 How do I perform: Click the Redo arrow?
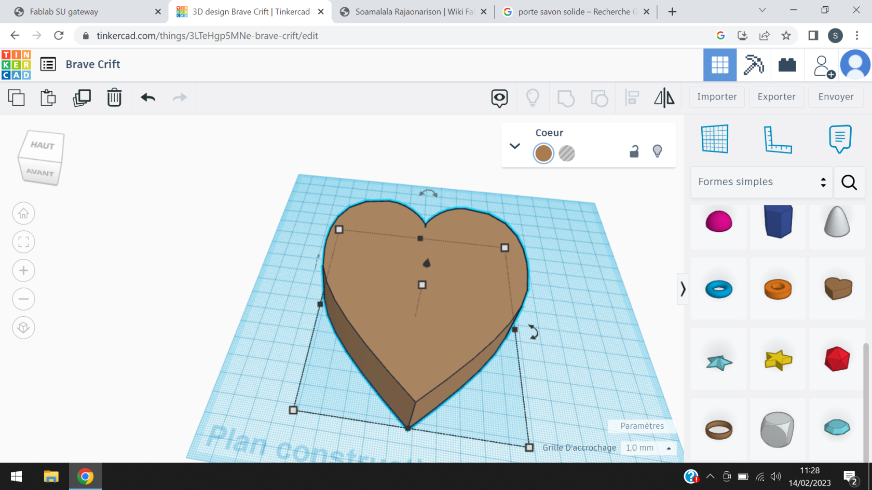click(x=180, y=97)
